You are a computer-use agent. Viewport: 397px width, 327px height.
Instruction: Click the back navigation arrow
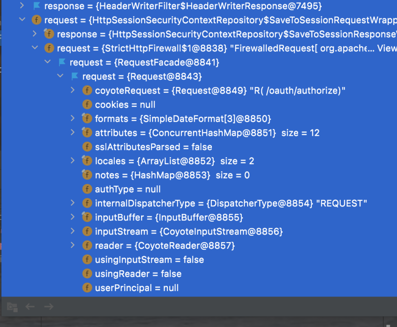tap(30, 307)
